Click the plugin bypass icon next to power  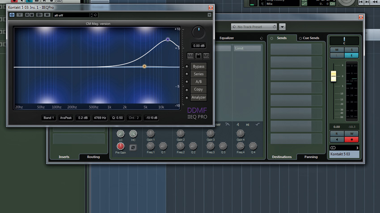pos(20,15)
